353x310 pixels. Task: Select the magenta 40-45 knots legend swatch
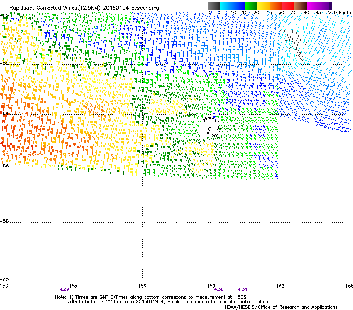pos(313,6)
